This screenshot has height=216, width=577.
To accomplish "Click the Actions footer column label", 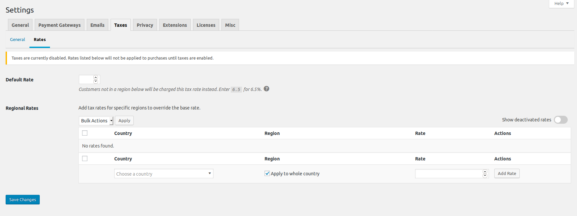I will click(503, 159).
